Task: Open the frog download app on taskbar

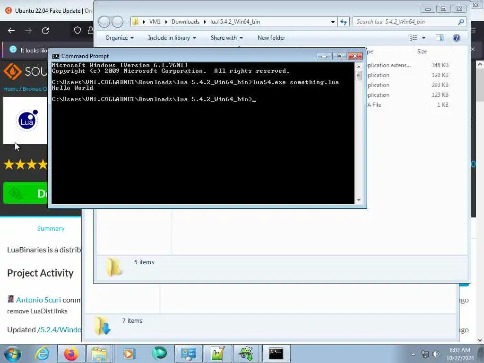Action: [x=246, y=354]
